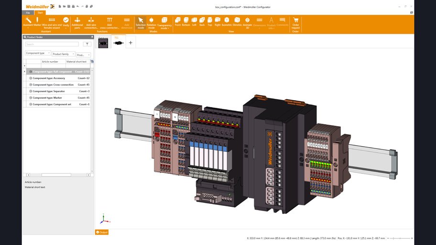
Task: Click the zoom slider in status bar
Action: point(400,238)
